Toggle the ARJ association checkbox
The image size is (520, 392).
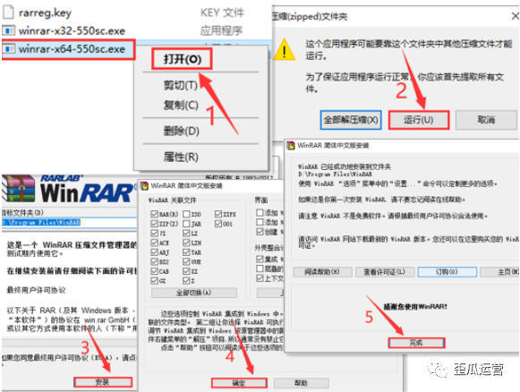click(154, 252)
